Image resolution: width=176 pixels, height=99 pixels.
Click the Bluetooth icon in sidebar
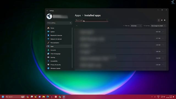[x=48, y=35]
